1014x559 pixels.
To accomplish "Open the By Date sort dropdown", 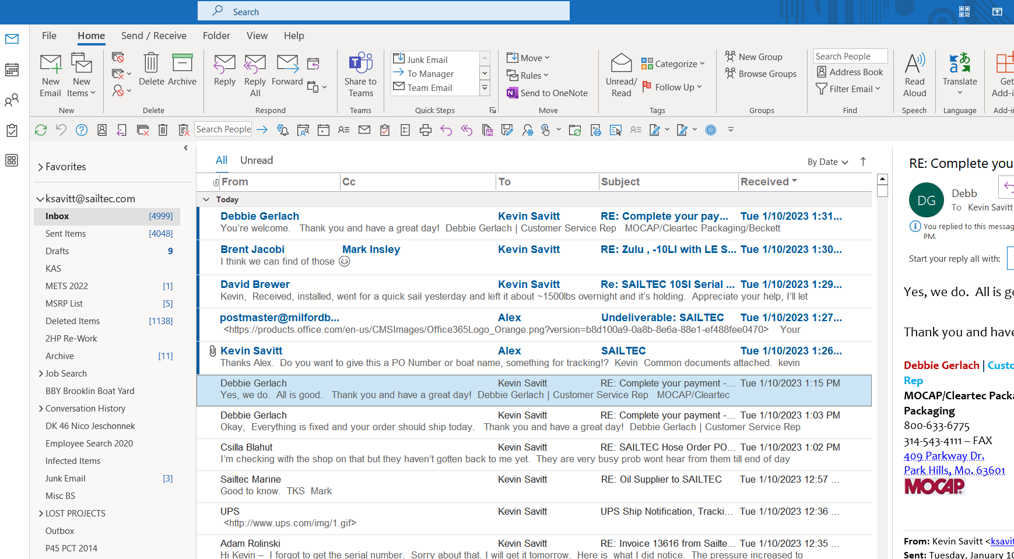I will click(828, 162).
